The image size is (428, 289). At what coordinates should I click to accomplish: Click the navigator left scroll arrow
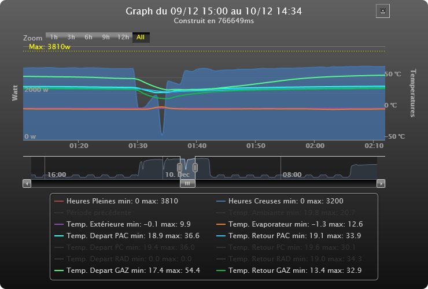click(x=27, y=183)
